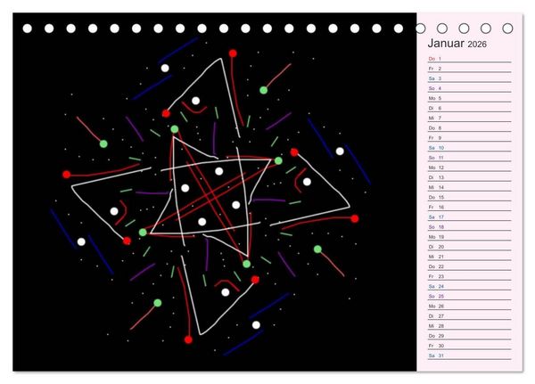Open the abstract star artwork image
The image size is (535, 384).
(x=215, y=192)
